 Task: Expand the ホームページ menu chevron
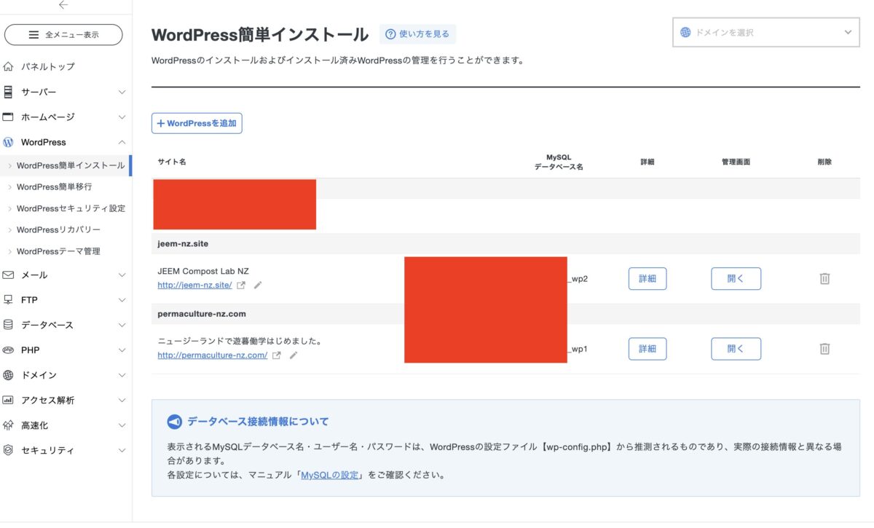coord(122,117)
